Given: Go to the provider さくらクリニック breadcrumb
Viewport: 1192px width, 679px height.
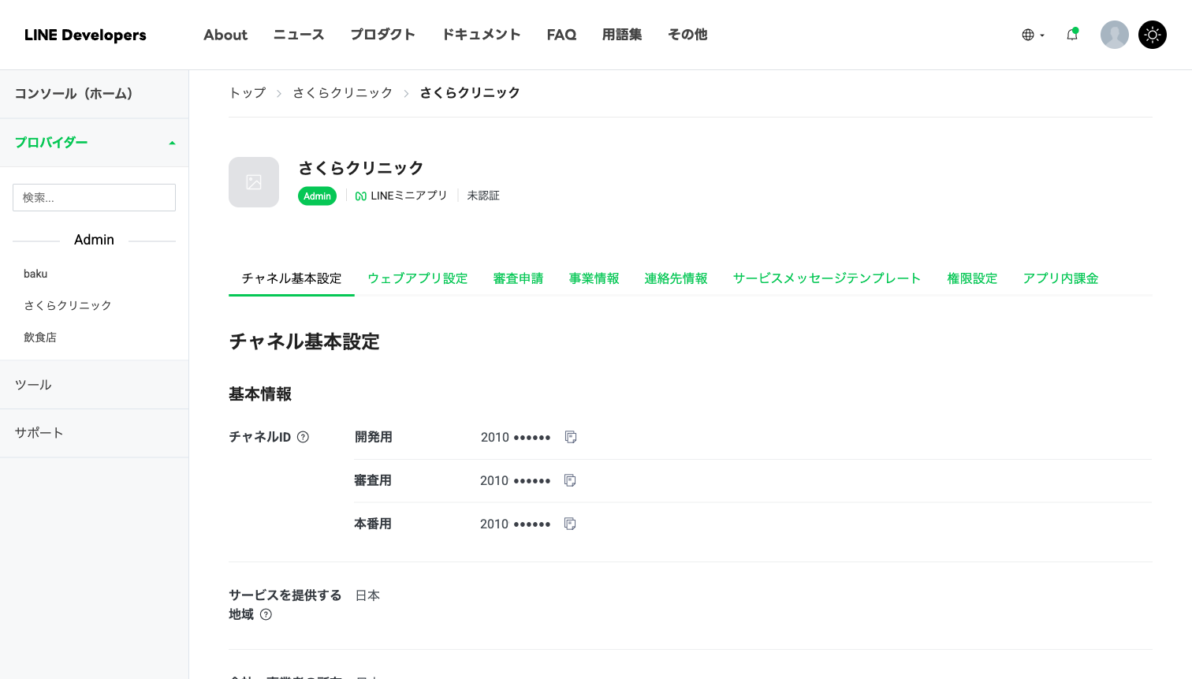Looking at the screenshot, I should [x=342, y=93].
